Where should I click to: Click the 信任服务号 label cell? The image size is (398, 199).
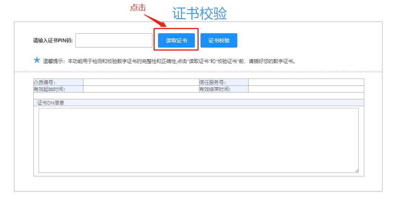pos(223,82)
